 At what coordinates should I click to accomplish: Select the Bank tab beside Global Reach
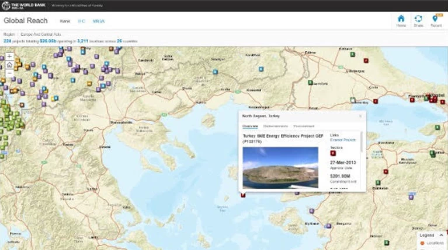65,21
